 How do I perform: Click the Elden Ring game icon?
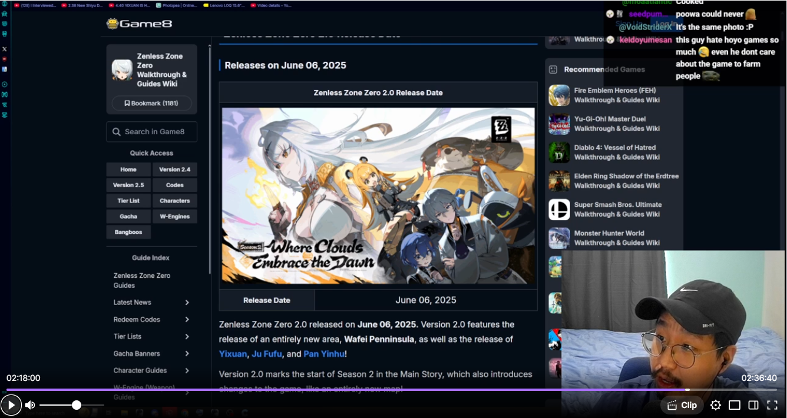coord(559,181)
